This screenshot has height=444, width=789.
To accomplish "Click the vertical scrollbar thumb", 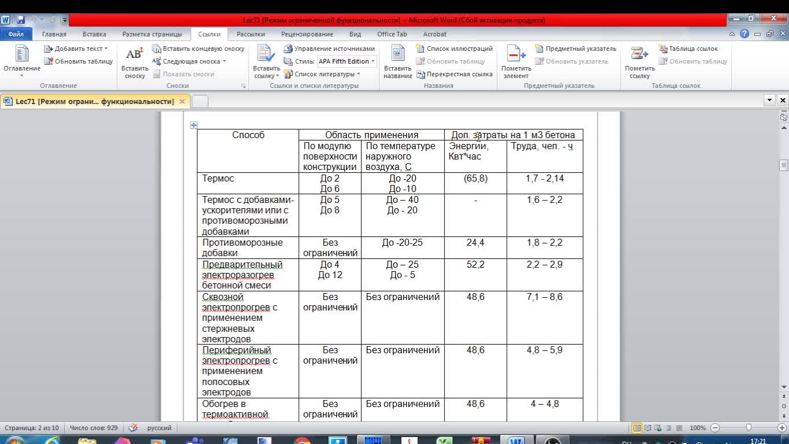I will 784,165.
